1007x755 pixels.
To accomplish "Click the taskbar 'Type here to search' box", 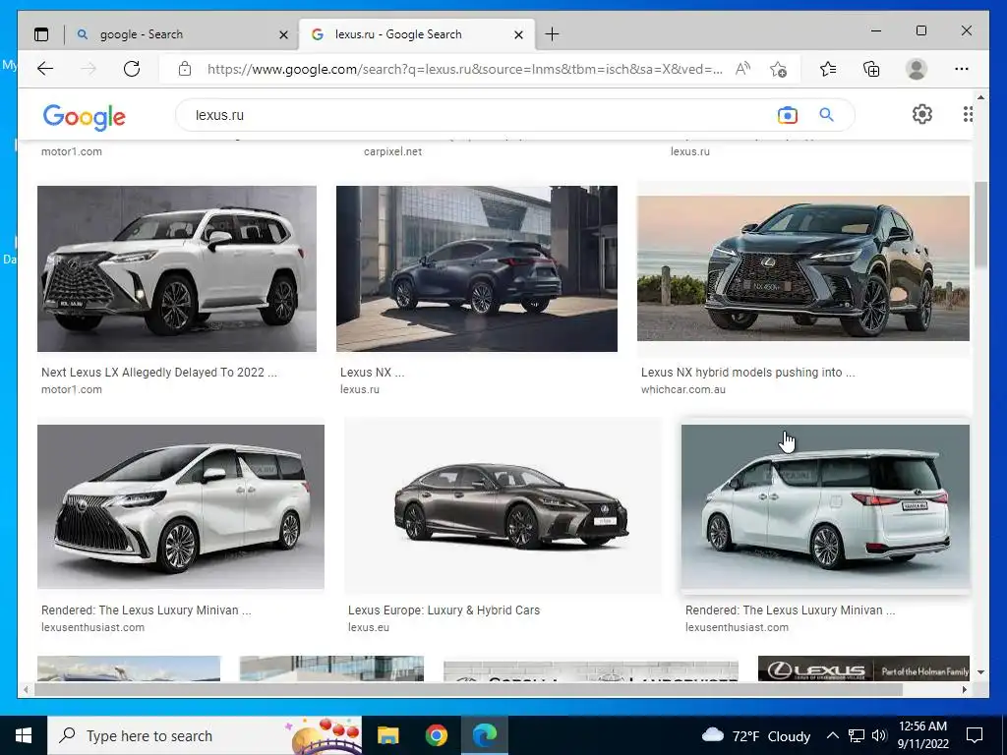I will tap(205, 735).
